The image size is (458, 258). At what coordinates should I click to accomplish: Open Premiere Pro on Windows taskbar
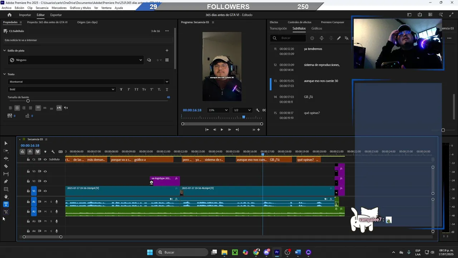(277, 252)
